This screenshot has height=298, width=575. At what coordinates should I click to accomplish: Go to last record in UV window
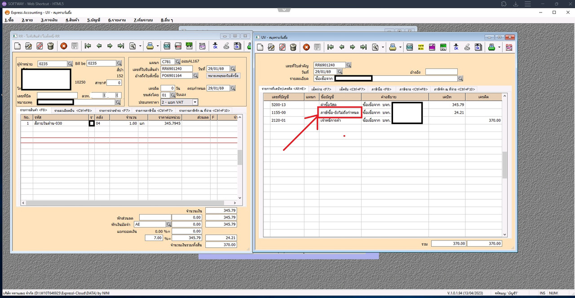363,47
